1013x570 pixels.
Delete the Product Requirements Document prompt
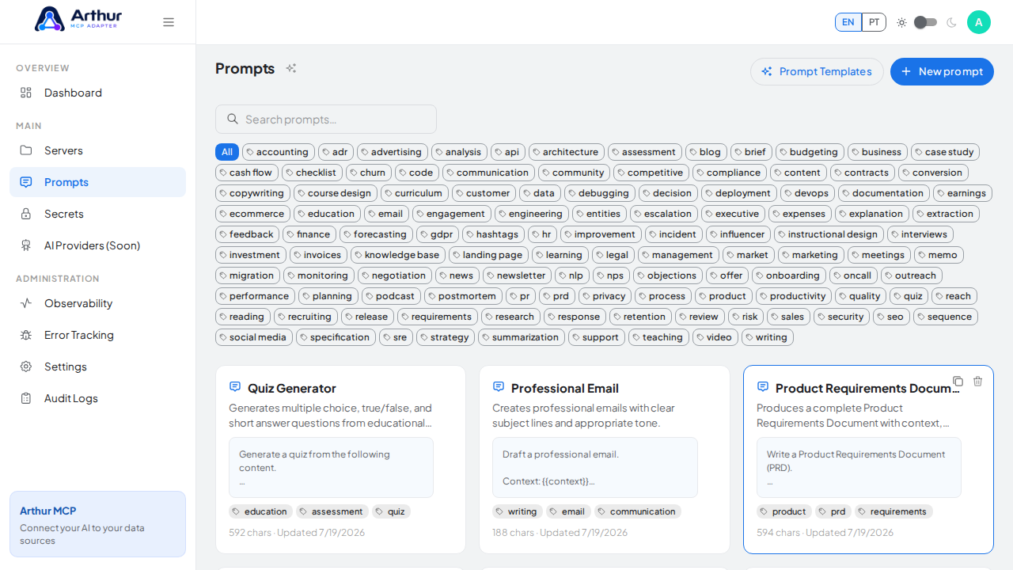click(977, 381)
